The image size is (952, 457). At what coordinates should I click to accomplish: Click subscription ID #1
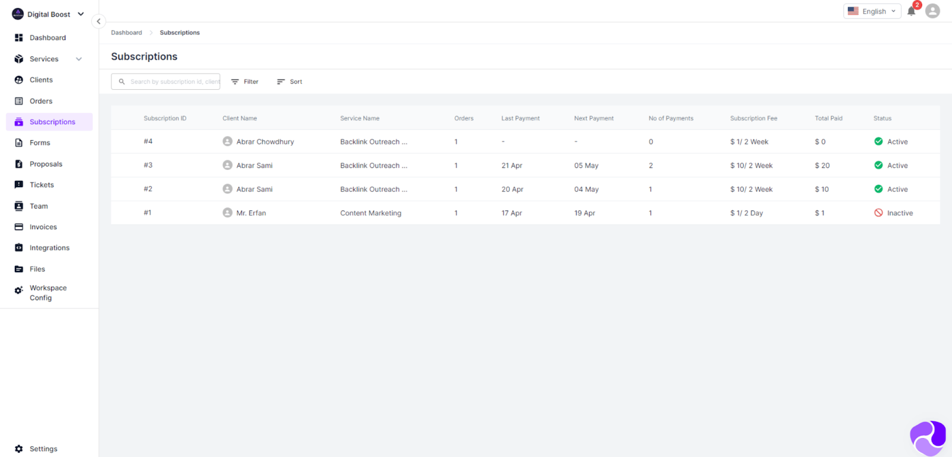pos(148,213)
